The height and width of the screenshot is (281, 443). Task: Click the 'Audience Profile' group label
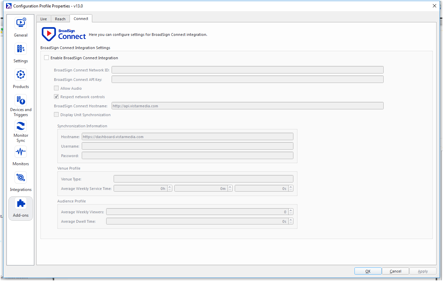72,201
